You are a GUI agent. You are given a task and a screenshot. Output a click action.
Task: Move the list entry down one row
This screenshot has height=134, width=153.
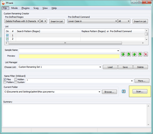pos(140,54)
